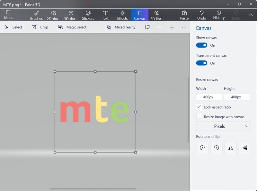Rotate the canvas clockwise
The image size is (257, 191).
coord(216,148)
